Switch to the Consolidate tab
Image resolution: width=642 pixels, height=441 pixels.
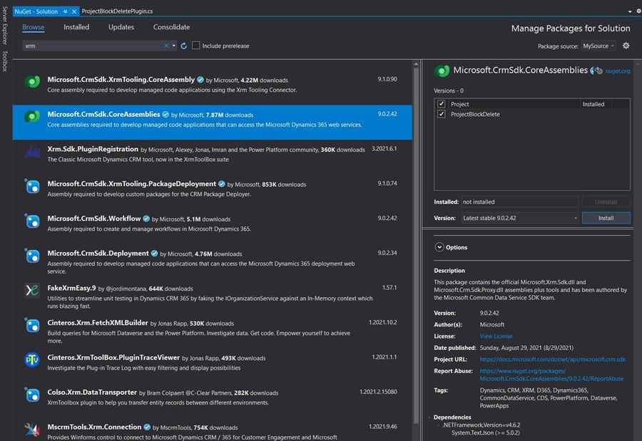pyautogui.click(x=171, y=27)
